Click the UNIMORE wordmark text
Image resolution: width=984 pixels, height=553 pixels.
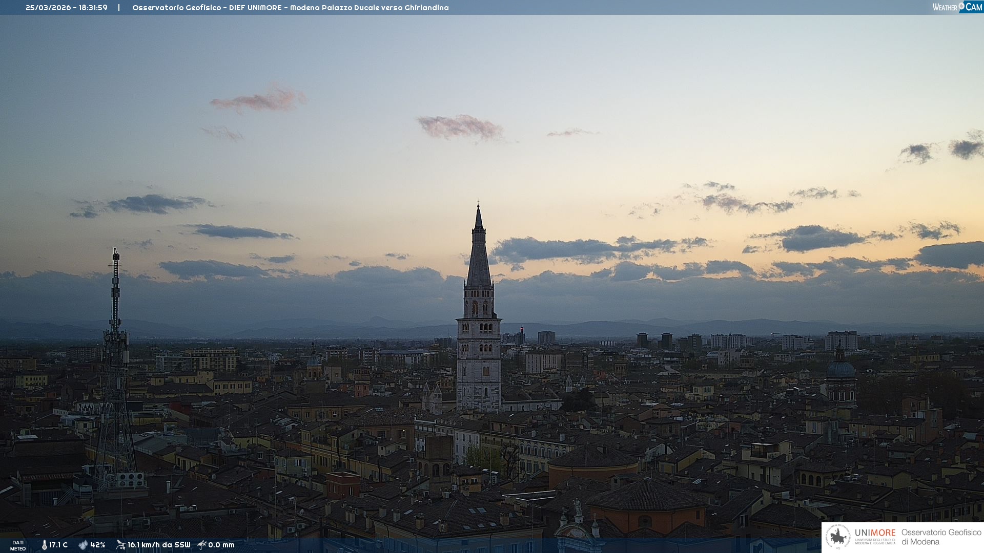pos(875,533)
